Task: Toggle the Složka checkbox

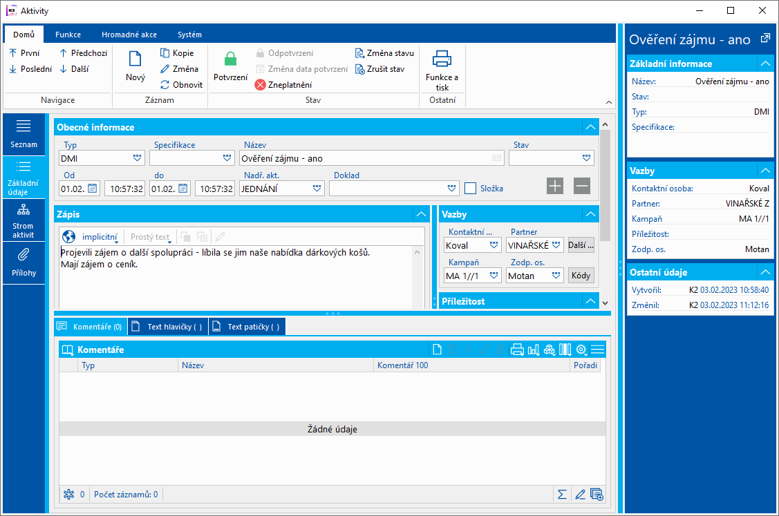Action: click(471, 188)
